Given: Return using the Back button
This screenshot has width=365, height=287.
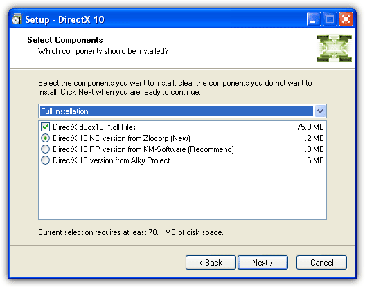Looking at the screenshot, I should point(211,263).
